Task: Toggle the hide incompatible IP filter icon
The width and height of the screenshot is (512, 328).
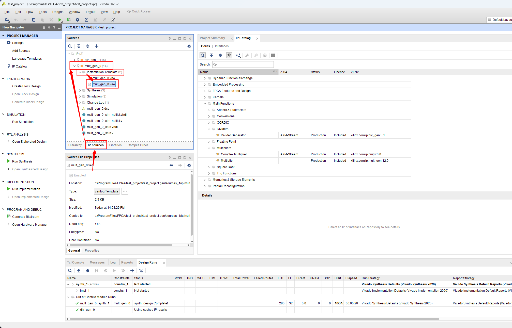Action: pos(229,55)
